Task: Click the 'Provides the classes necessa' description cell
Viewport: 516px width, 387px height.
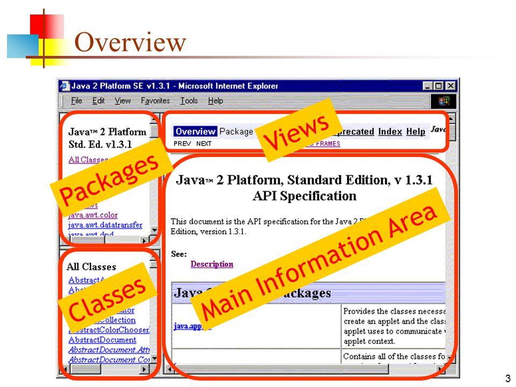Action: coord(393,326)
